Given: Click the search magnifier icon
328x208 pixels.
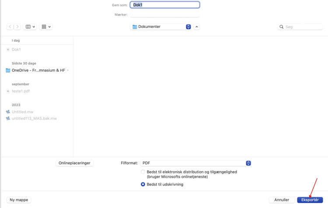Looking at the screenshot, I should tap(282, 27).
